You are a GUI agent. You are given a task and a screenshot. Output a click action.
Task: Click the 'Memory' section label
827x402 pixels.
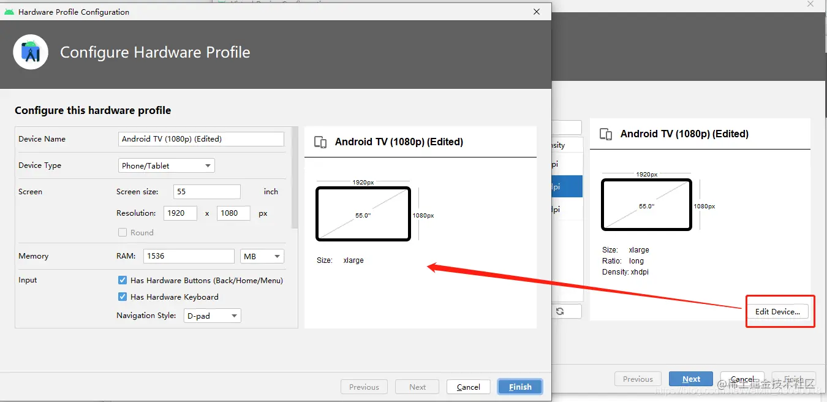tap(34, 256)
